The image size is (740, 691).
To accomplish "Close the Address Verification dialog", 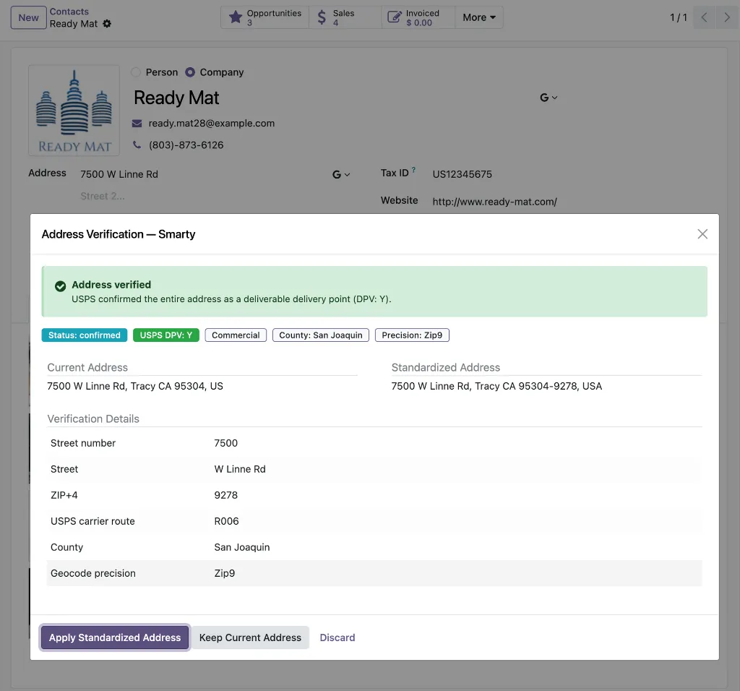I will (702, 234).
